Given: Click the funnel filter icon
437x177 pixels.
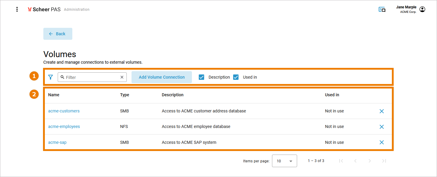Looking at the screenshot, I should point(51,77).
